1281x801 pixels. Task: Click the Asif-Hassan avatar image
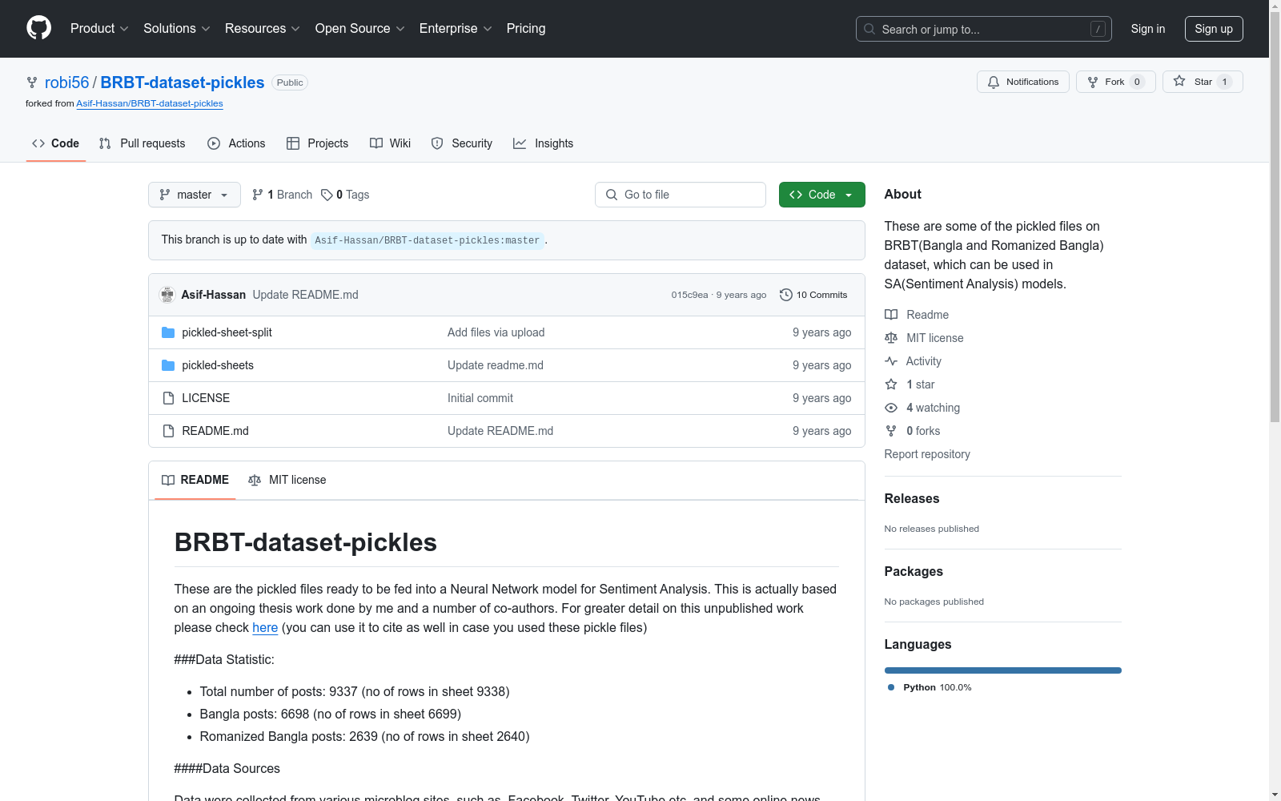click(167, 295)
